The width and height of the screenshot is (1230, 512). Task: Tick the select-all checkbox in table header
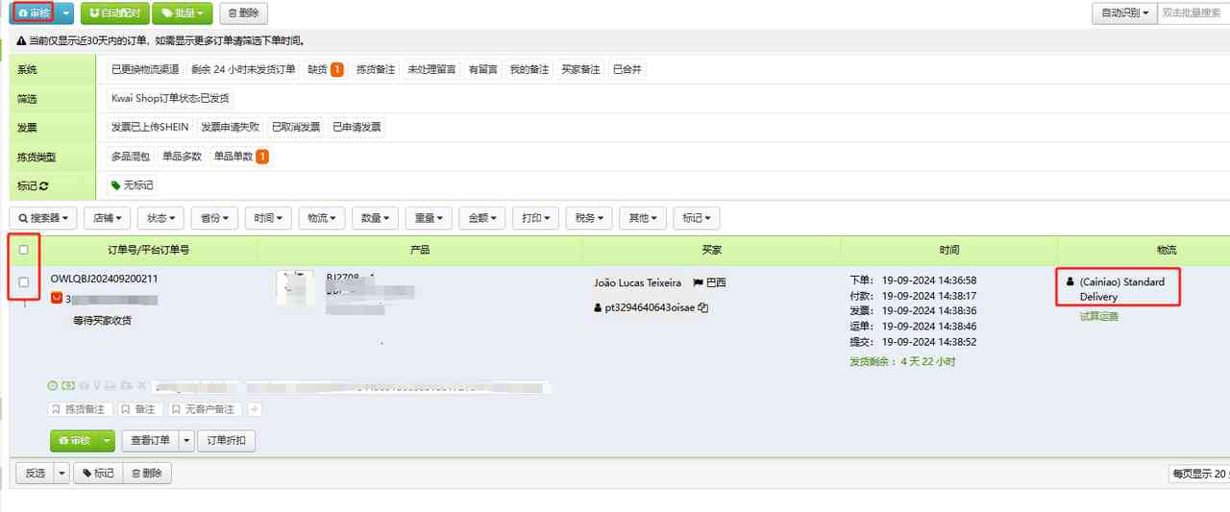click(x=24, y=250)
